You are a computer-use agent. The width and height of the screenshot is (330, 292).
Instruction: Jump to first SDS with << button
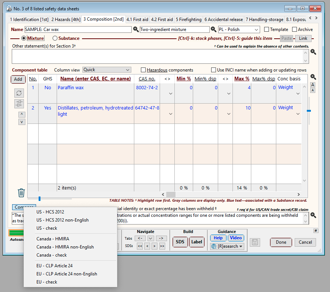coord(140,246)
